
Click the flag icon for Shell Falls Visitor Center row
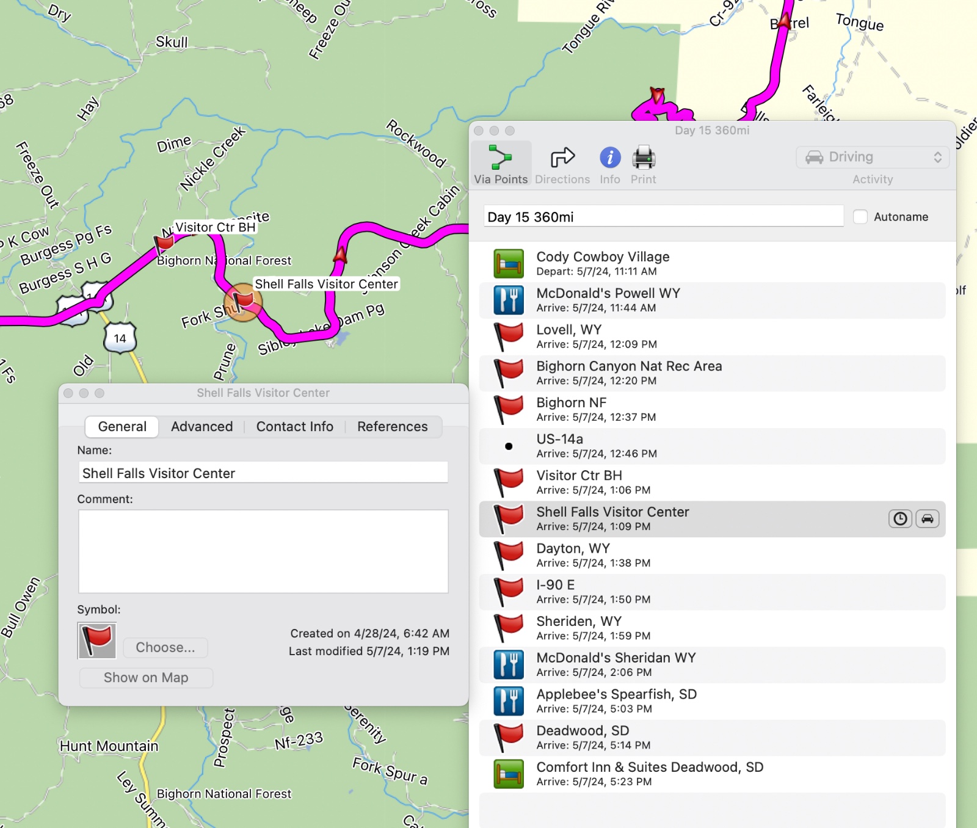tap(509, 519)
